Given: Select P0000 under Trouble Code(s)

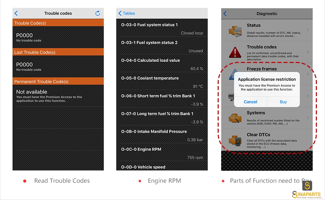Looking at the screenshot, I should [x=58, y=37].
